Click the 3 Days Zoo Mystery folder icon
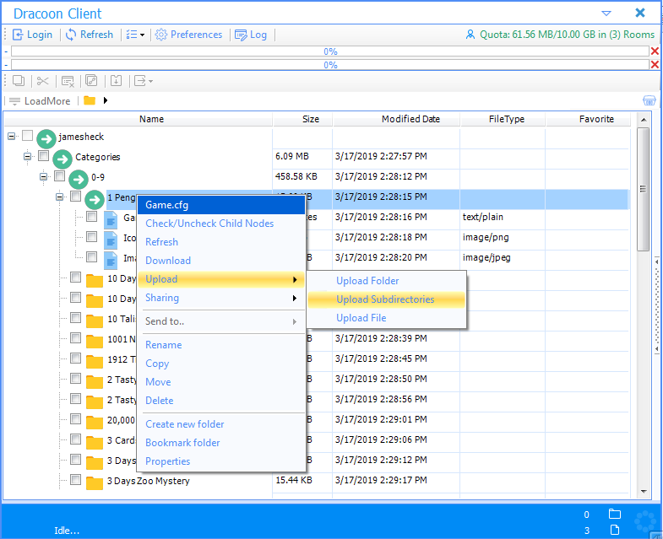The width and height of the screenshot is (663, 539). 95,482
